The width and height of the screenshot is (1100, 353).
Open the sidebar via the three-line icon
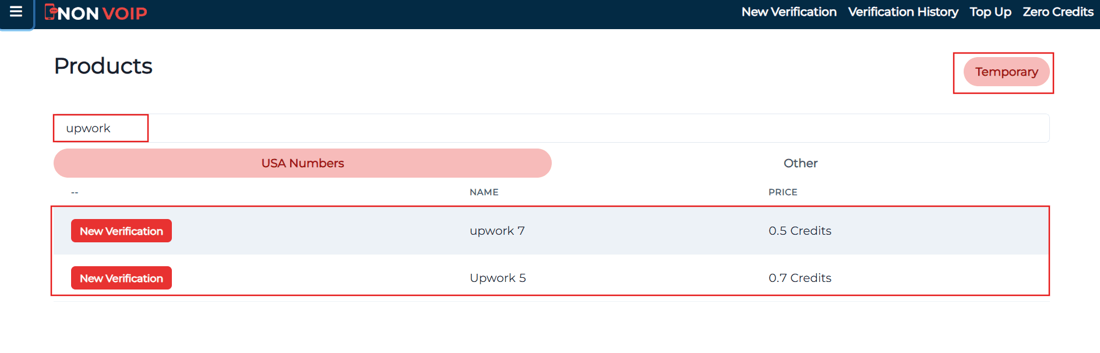pyautogui.click(x=16, y=12)
